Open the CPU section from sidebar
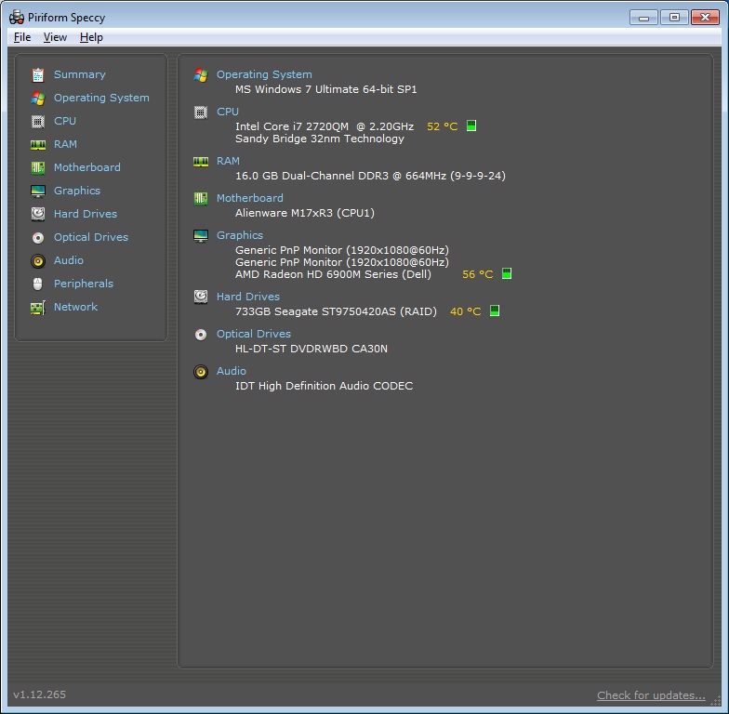The image size is (729, 714). coord(65,121)
